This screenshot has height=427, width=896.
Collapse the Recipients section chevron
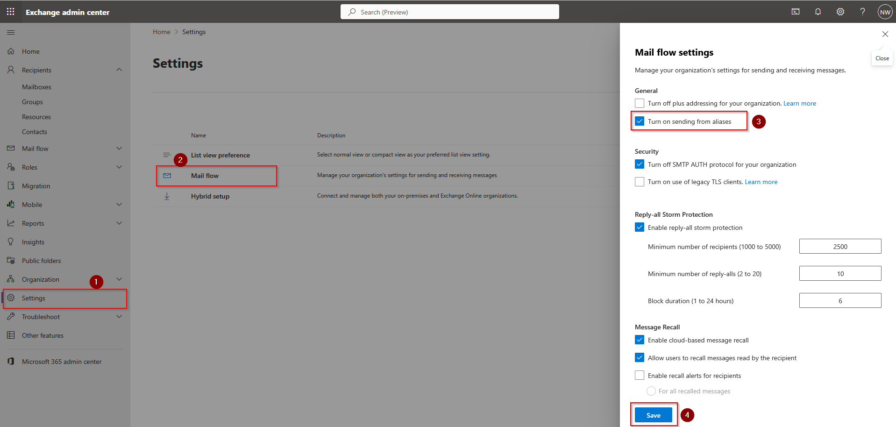pos(119,70)
